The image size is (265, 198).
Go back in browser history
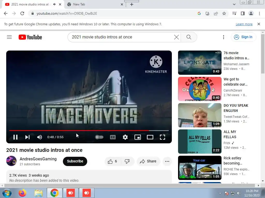point(6,13)
